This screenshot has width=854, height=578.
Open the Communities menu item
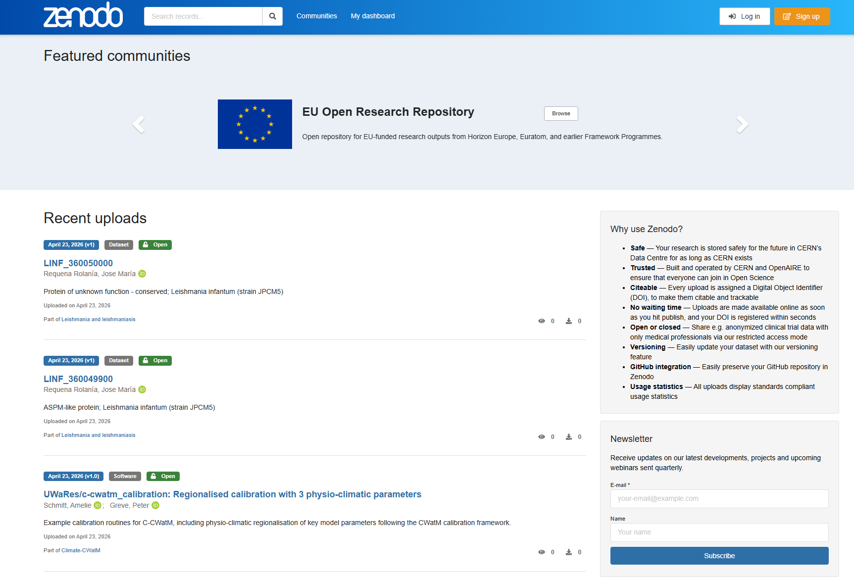coord(316,16)
